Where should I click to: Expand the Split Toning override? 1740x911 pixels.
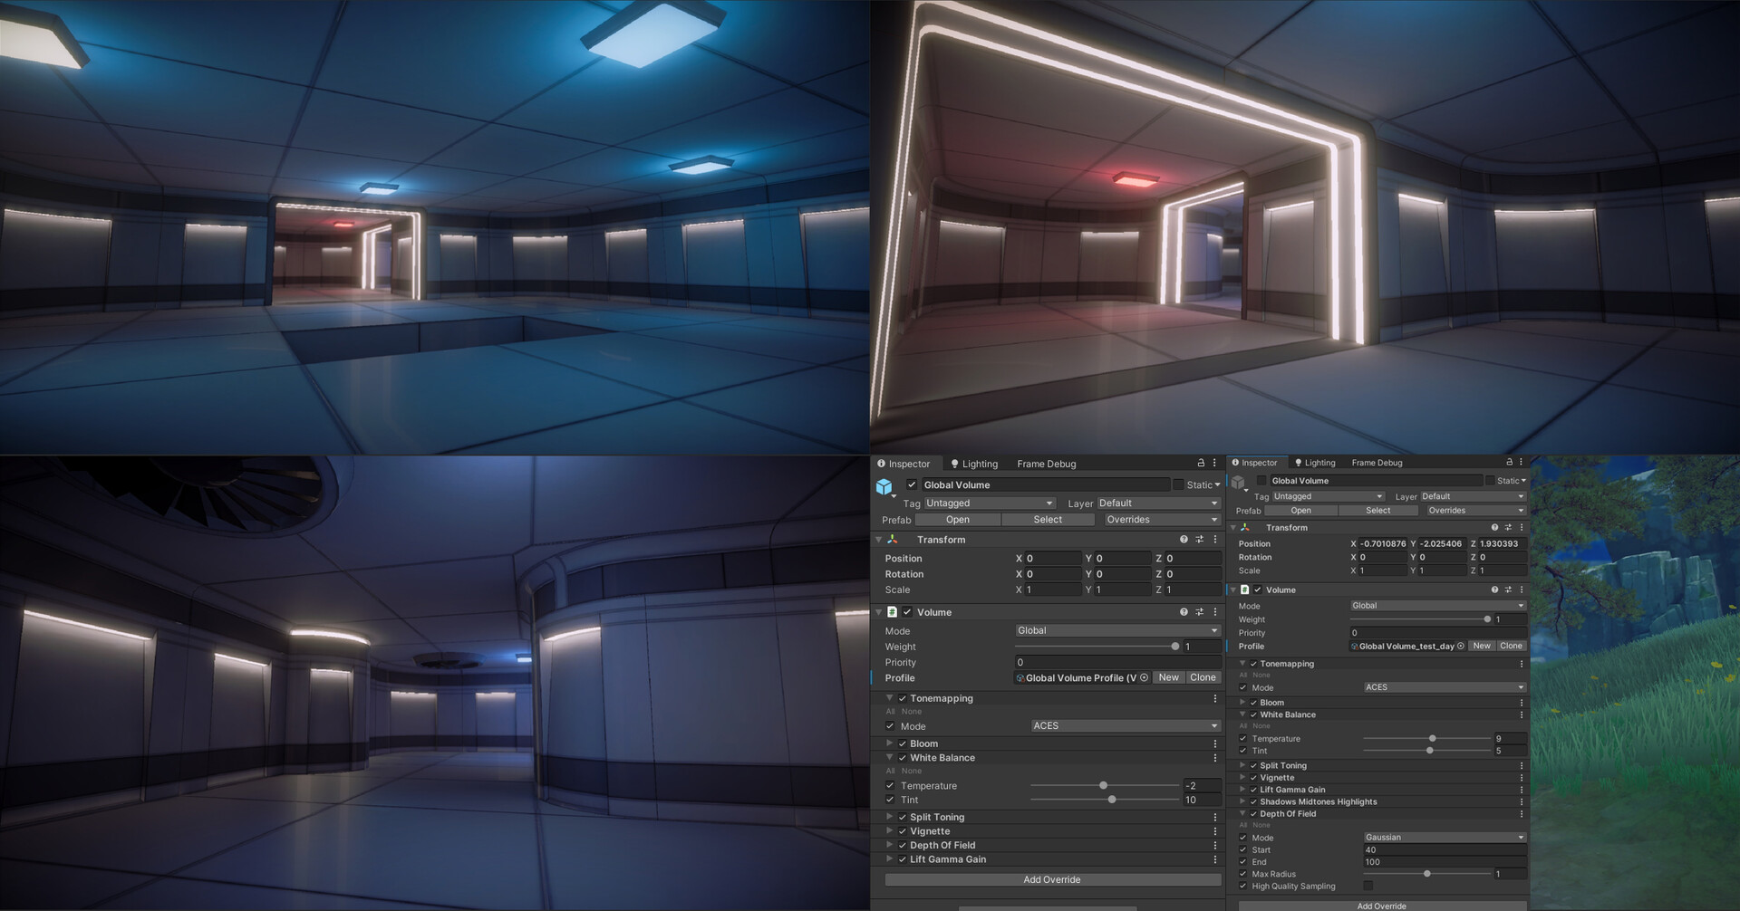(x=889, y=816)
